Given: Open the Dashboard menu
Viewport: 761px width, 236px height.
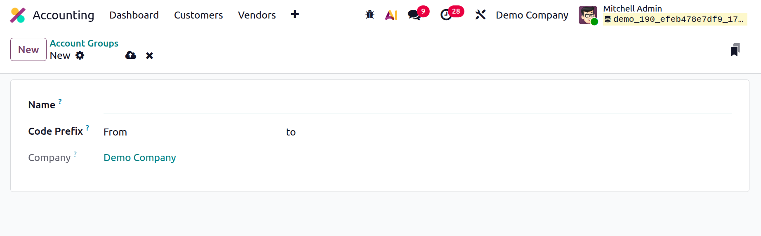Looking at the screenshot, I should (134, 15).
